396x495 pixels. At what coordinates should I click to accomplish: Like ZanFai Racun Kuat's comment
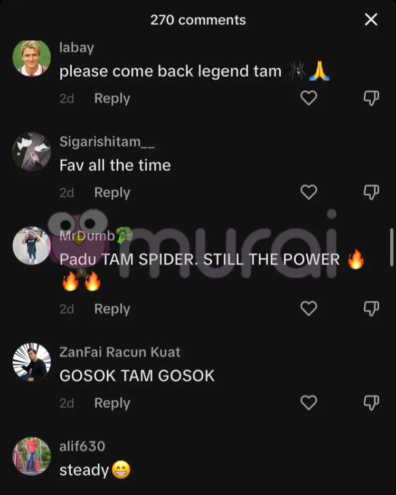309,402
